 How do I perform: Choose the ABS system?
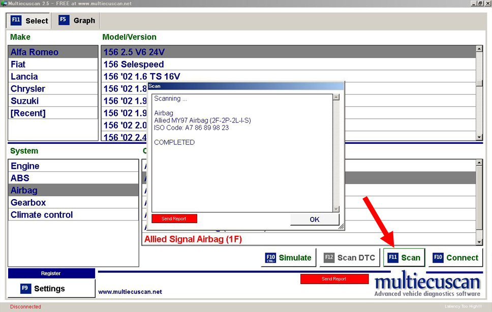[73, 178]
